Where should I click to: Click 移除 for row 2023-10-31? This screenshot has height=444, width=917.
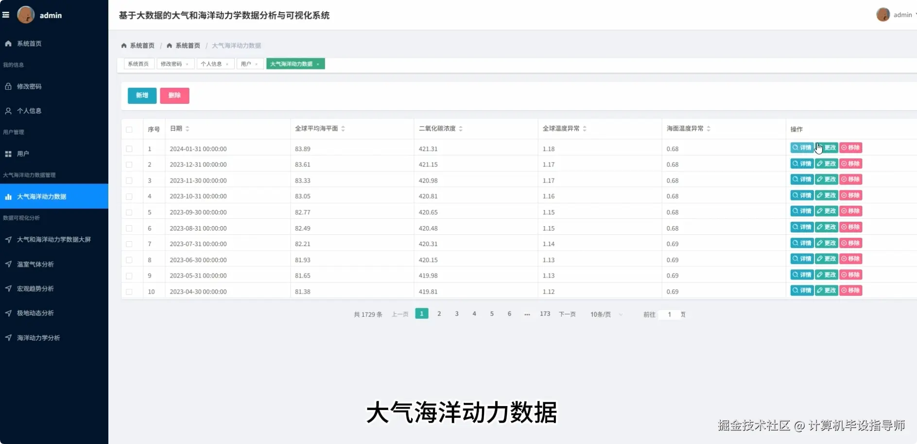[x=850, y=196]
